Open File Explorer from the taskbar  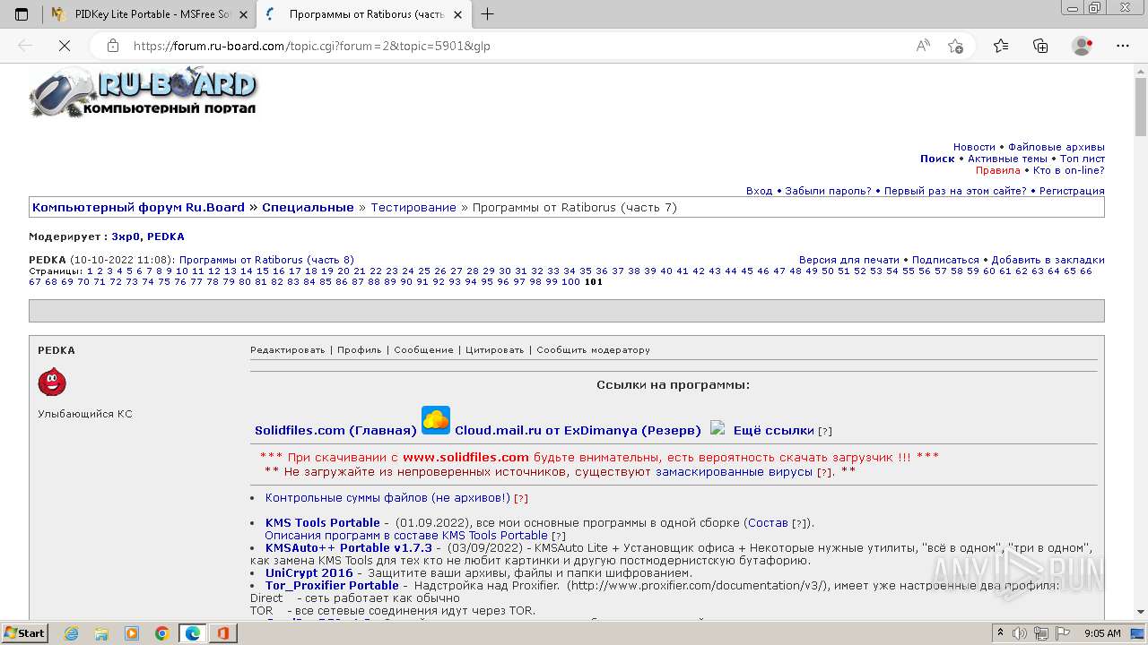pyautogui.click(x=101, y=633)
